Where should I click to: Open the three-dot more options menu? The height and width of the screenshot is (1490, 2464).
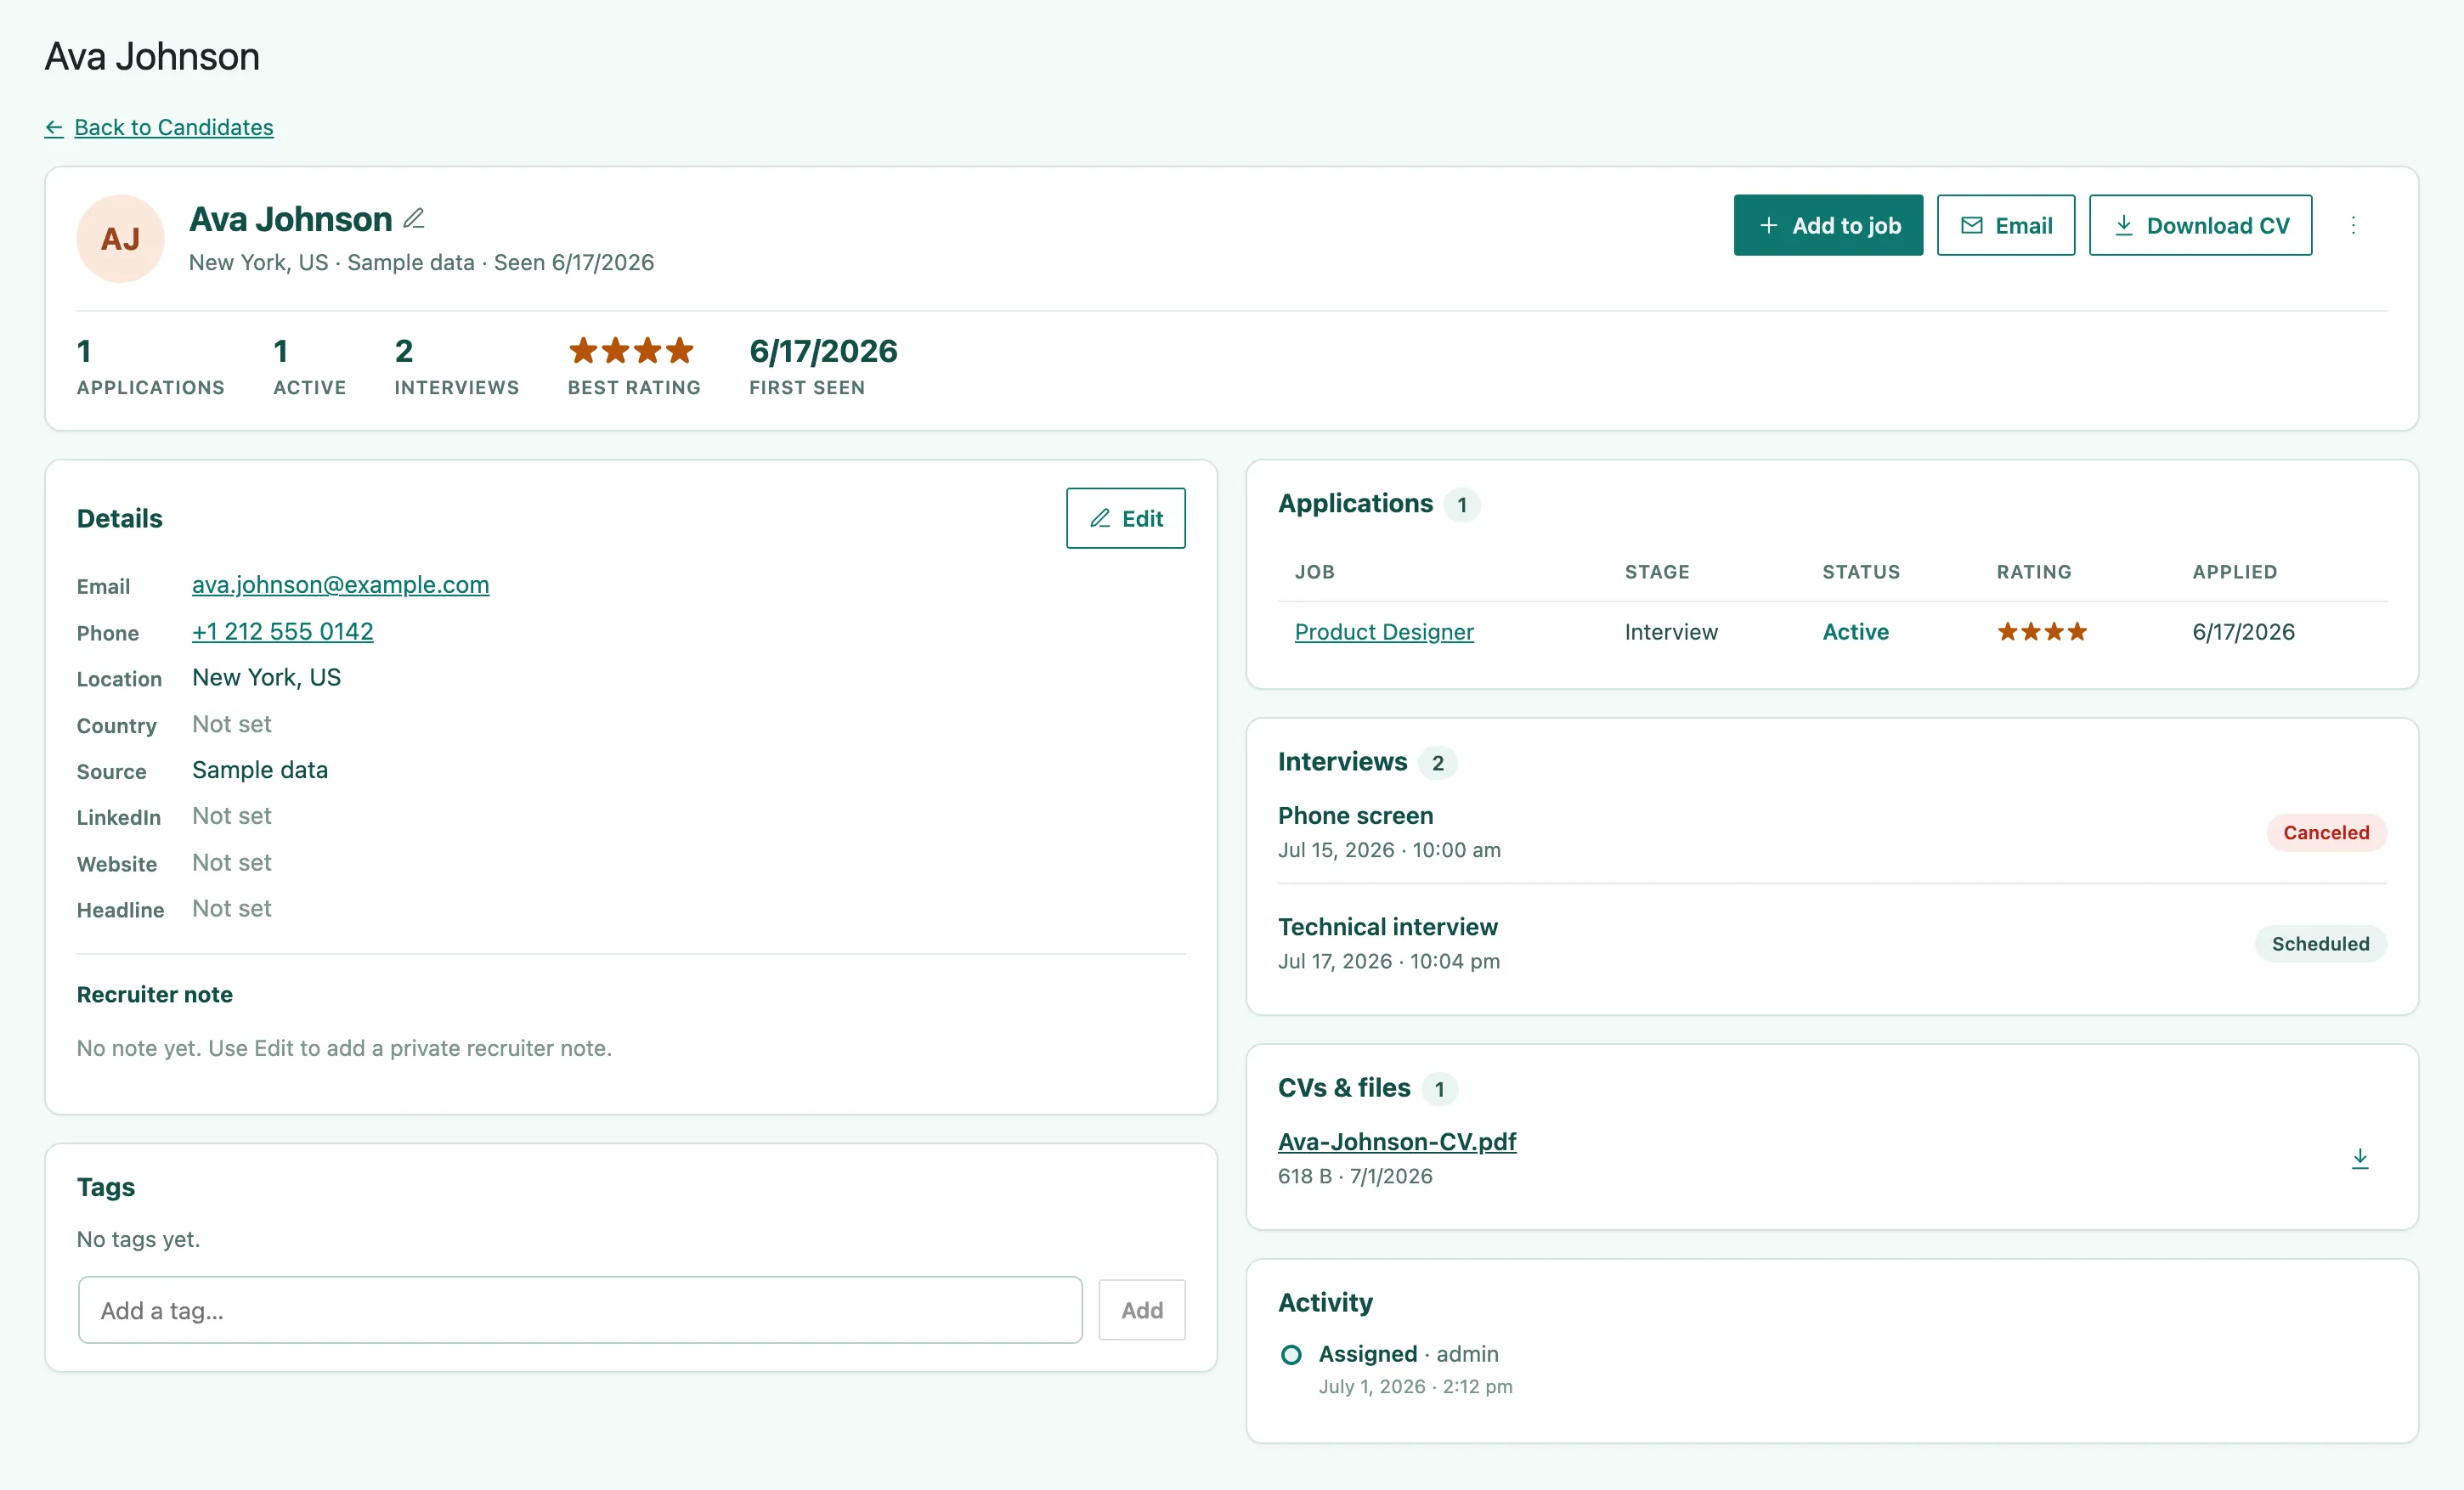(x=2353, y=225)
